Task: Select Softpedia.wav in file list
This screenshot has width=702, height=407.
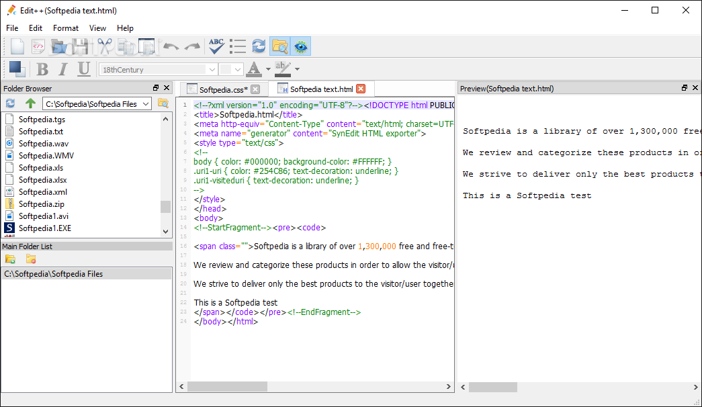Action: pos(44,143)
